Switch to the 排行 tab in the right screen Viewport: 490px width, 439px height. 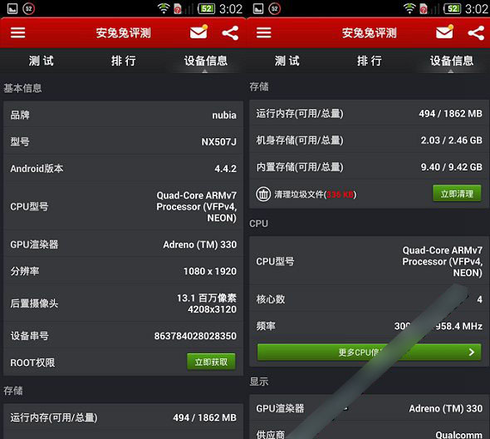pos(370,61)
